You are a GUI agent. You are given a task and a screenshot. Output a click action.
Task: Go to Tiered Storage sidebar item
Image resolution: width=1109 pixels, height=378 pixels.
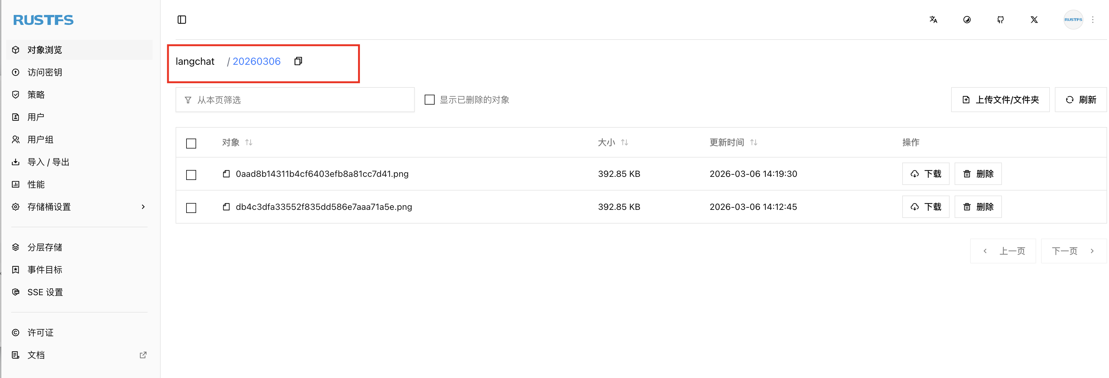[45, 248]
